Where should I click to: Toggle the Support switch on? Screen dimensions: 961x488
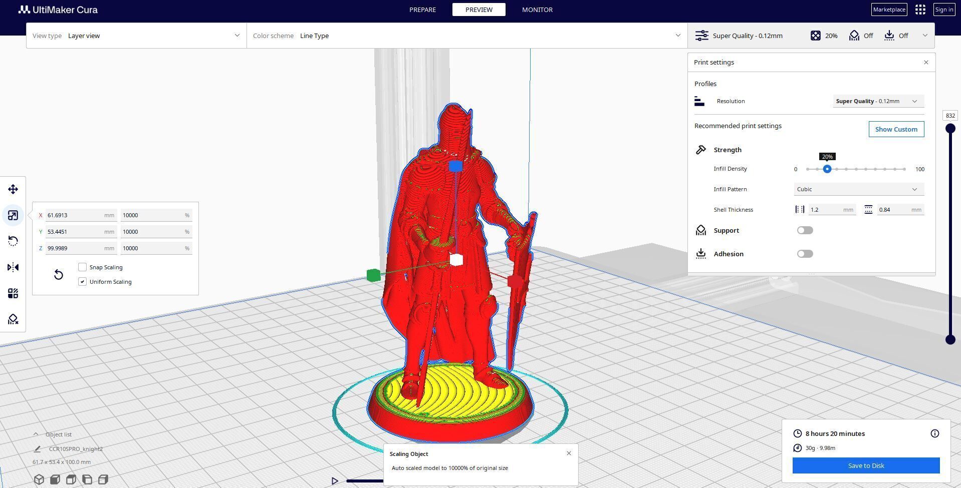pyautogui.click(x=805, y=230)
